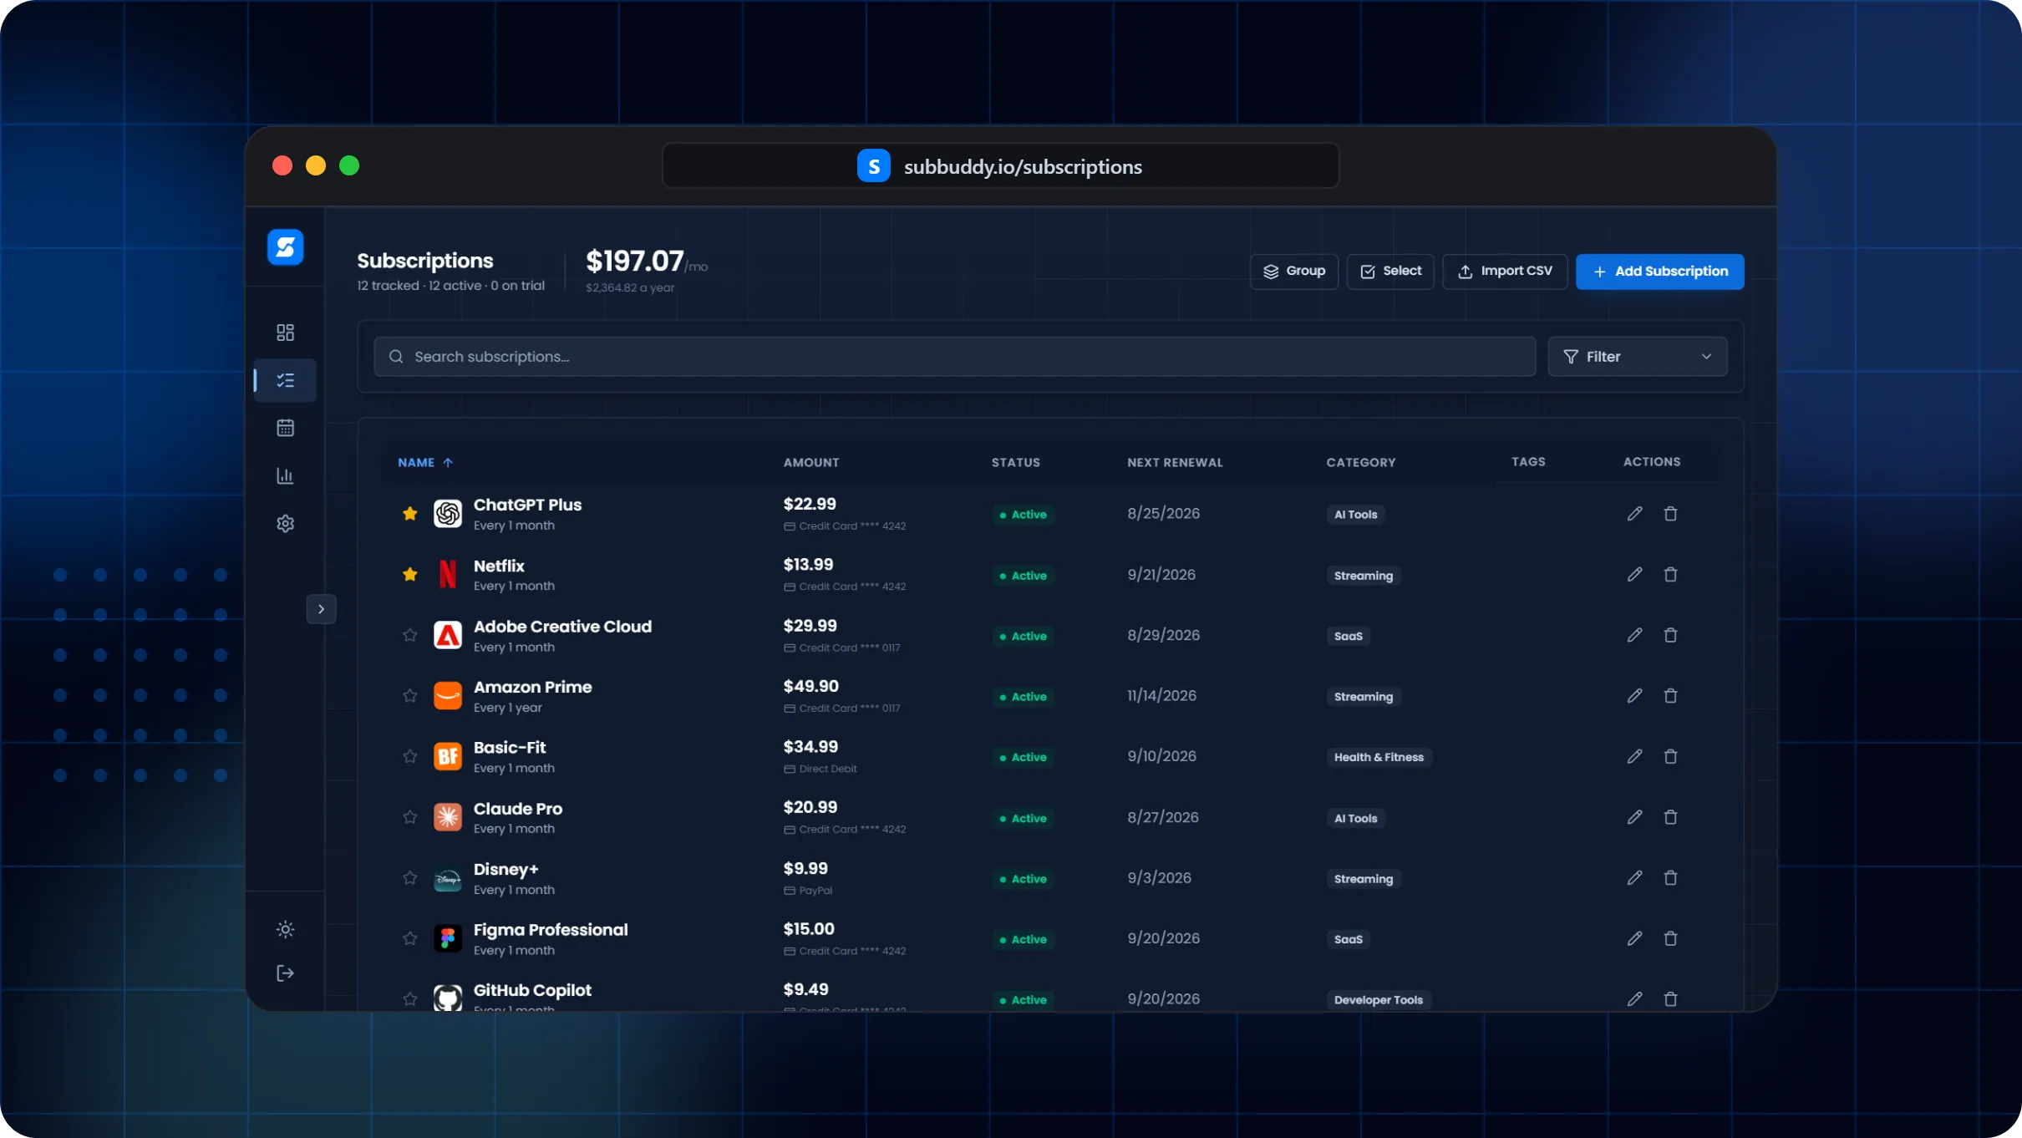This screenshot has height=1138, width=2022.
Task: Delete the Netflix subscription
Action: (x=1670, y=574)
